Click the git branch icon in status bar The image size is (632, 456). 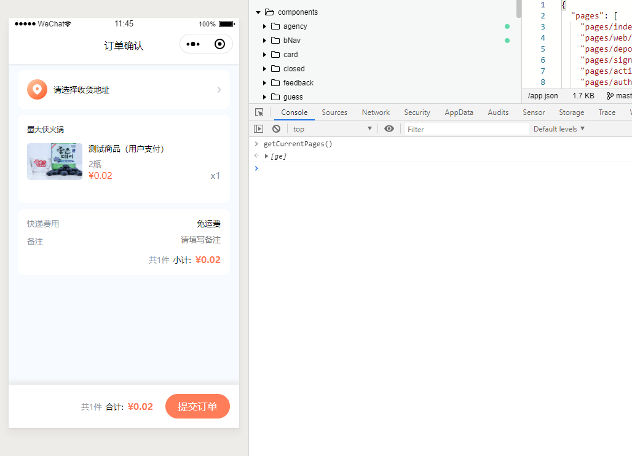(610, 96)
